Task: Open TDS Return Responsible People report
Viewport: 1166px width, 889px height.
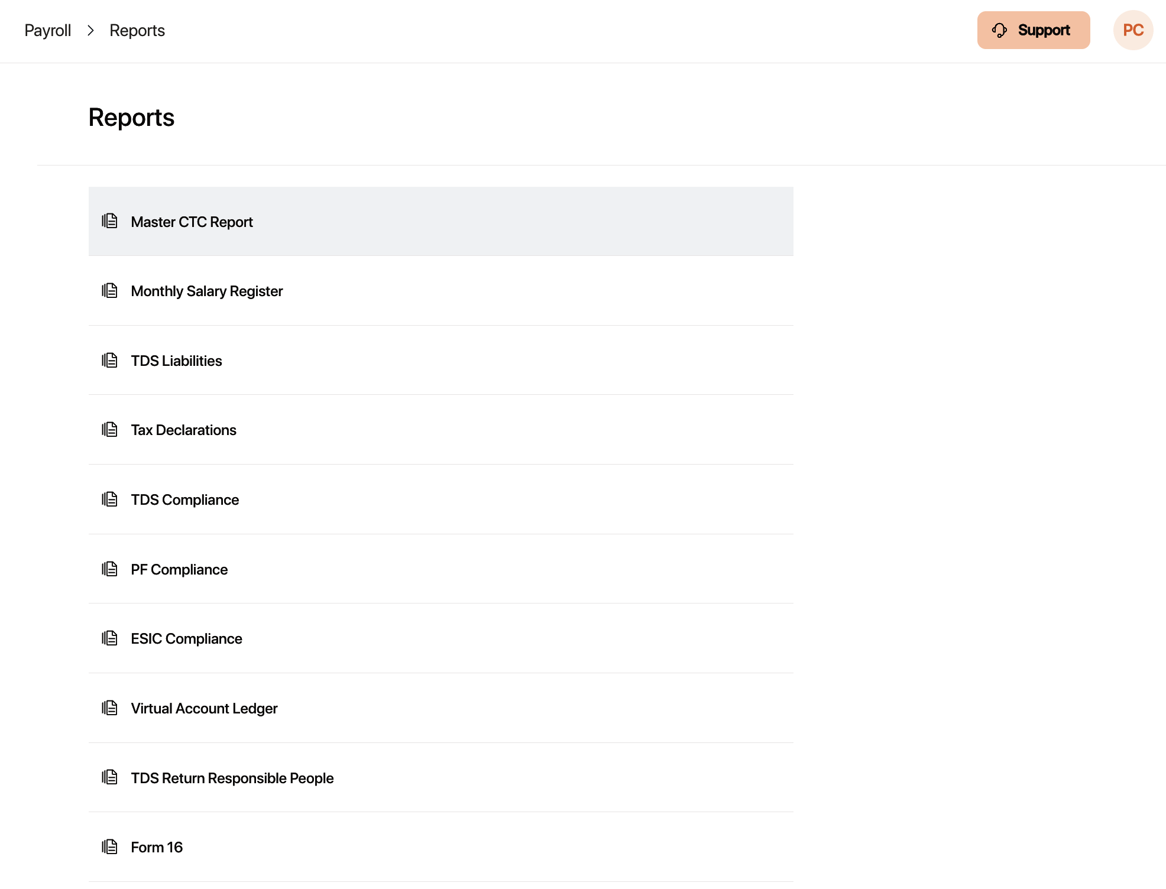Action: tap(232, 778)
